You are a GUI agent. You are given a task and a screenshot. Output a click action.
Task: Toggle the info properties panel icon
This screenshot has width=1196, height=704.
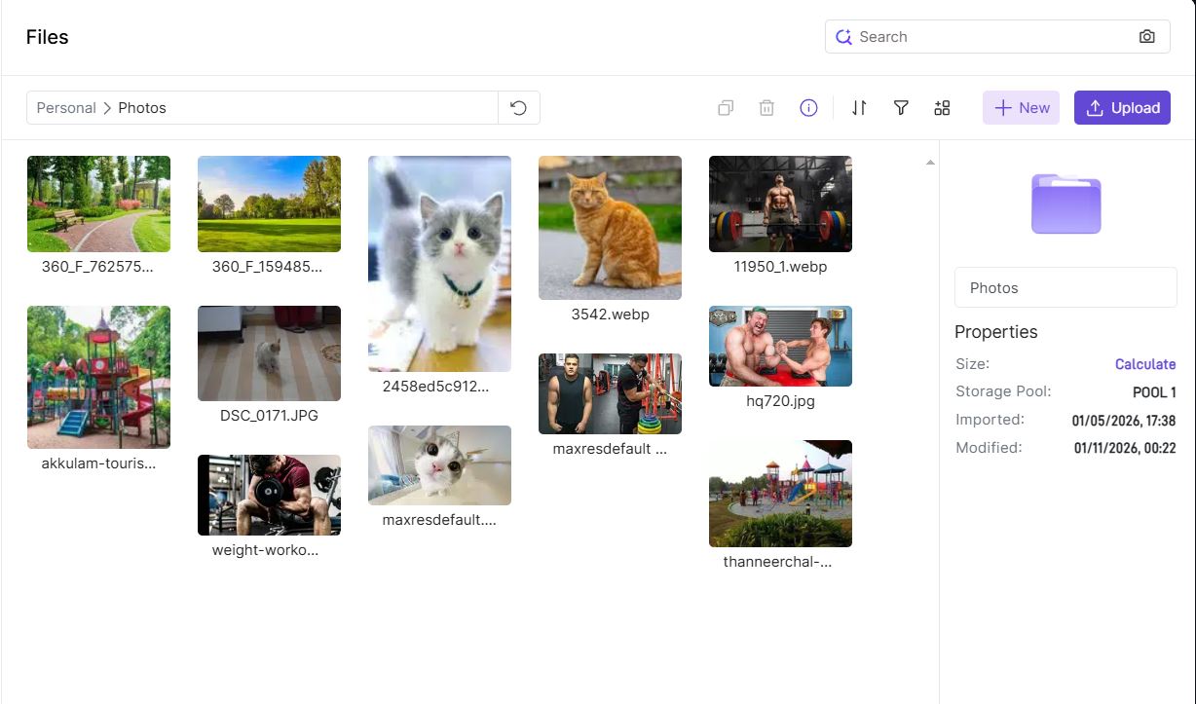pos(808,108)
